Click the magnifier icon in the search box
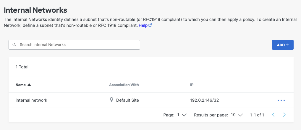 [14, 45]
